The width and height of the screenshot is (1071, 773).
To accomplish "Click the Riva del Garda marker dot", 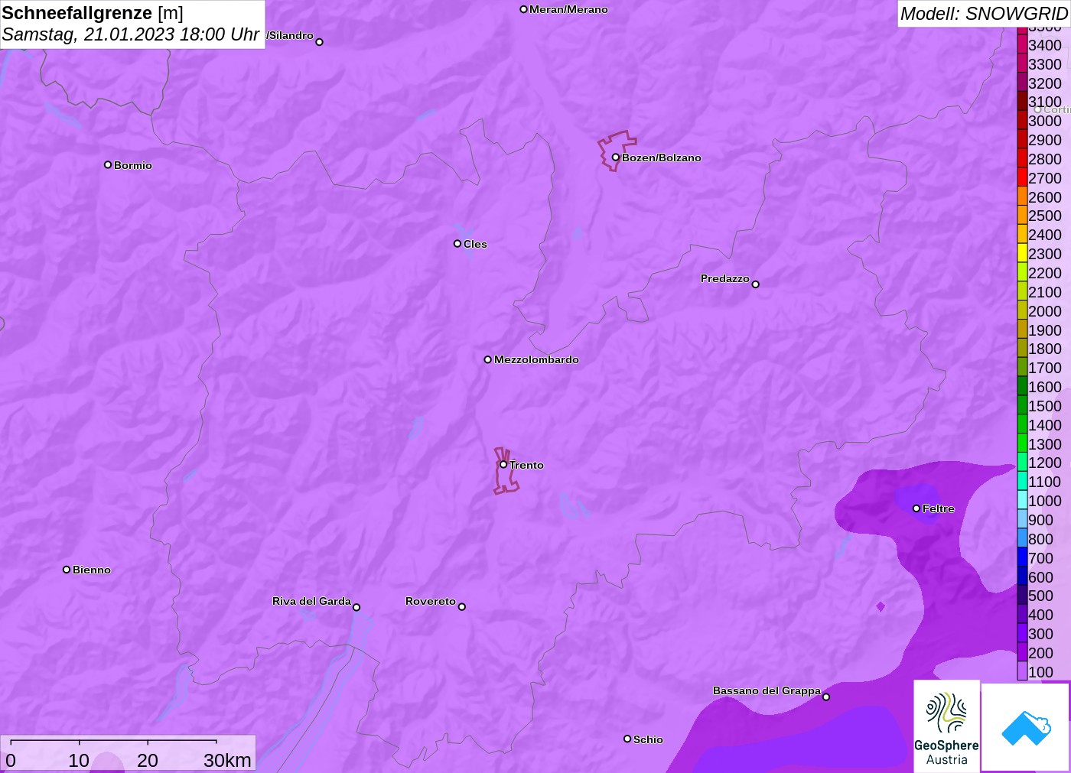I will 356,607.
